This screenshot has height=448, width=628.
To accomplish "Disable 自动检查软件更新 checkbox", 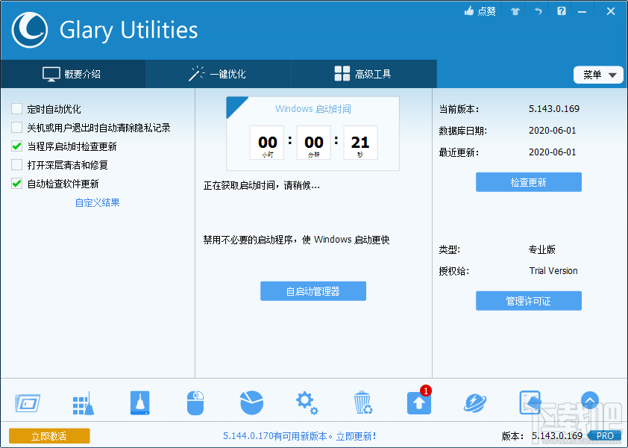I will tap(16, 183).
